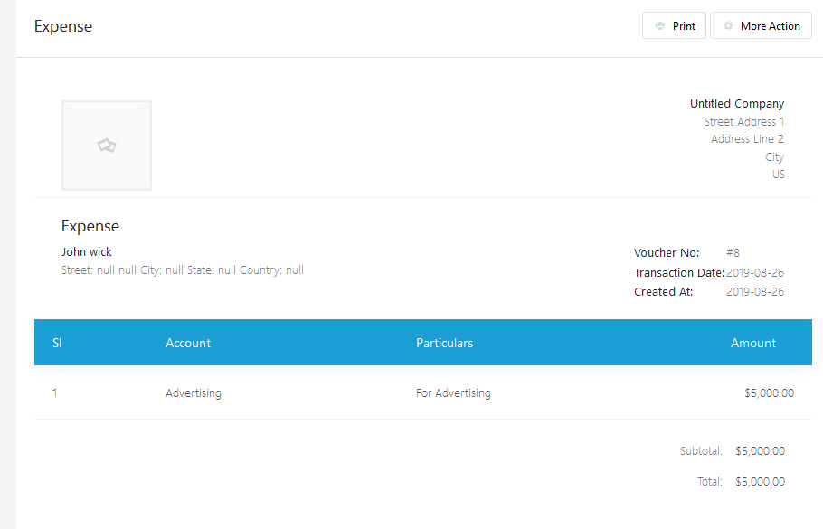Click the Created At date value

(x=755, y=292)
